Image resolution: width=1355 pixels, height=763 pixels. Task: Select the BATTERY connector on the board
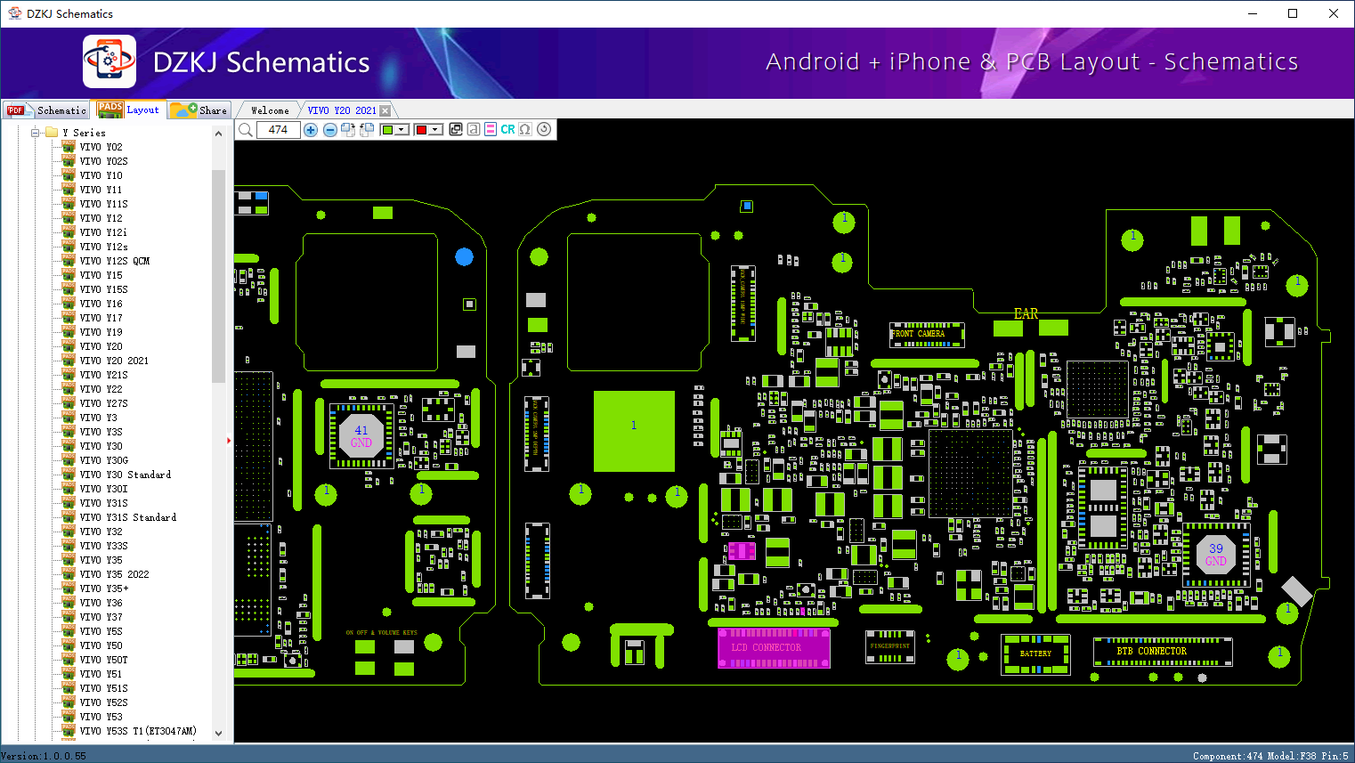click(x=1035, y=653)
